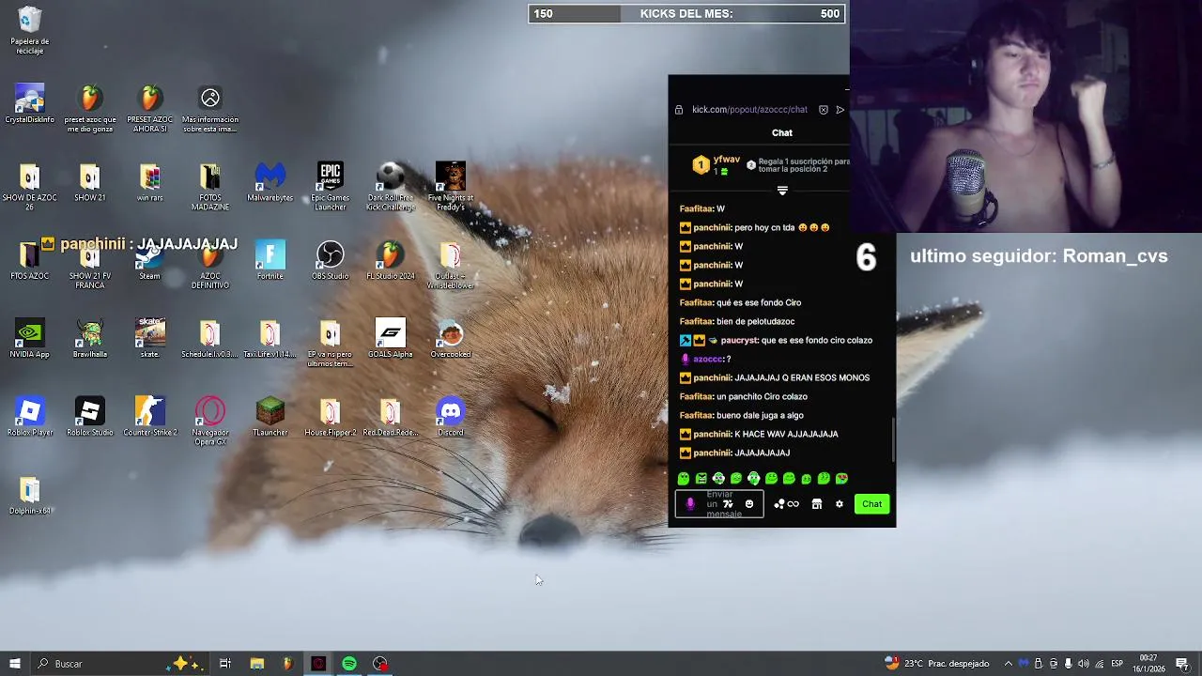
Task: Select the win rars folder
Action: click(x=150, y=182)
